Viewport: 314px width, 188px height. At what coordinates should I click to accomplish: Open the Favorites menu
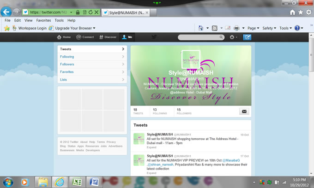point(43,20)
